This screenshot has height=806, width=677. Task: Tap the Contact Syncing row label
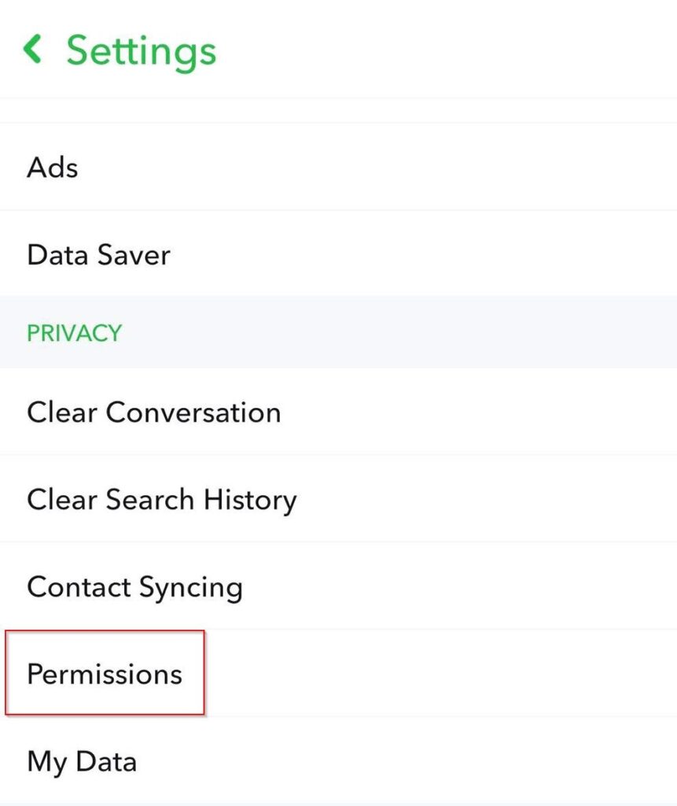[134, 587]
